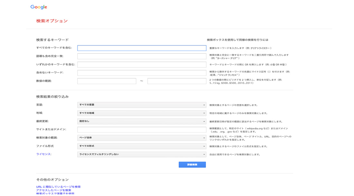Select the いずれかのキーワードを含む field
This screenshot has height=196, width=354.
click(x=142, y=64)
